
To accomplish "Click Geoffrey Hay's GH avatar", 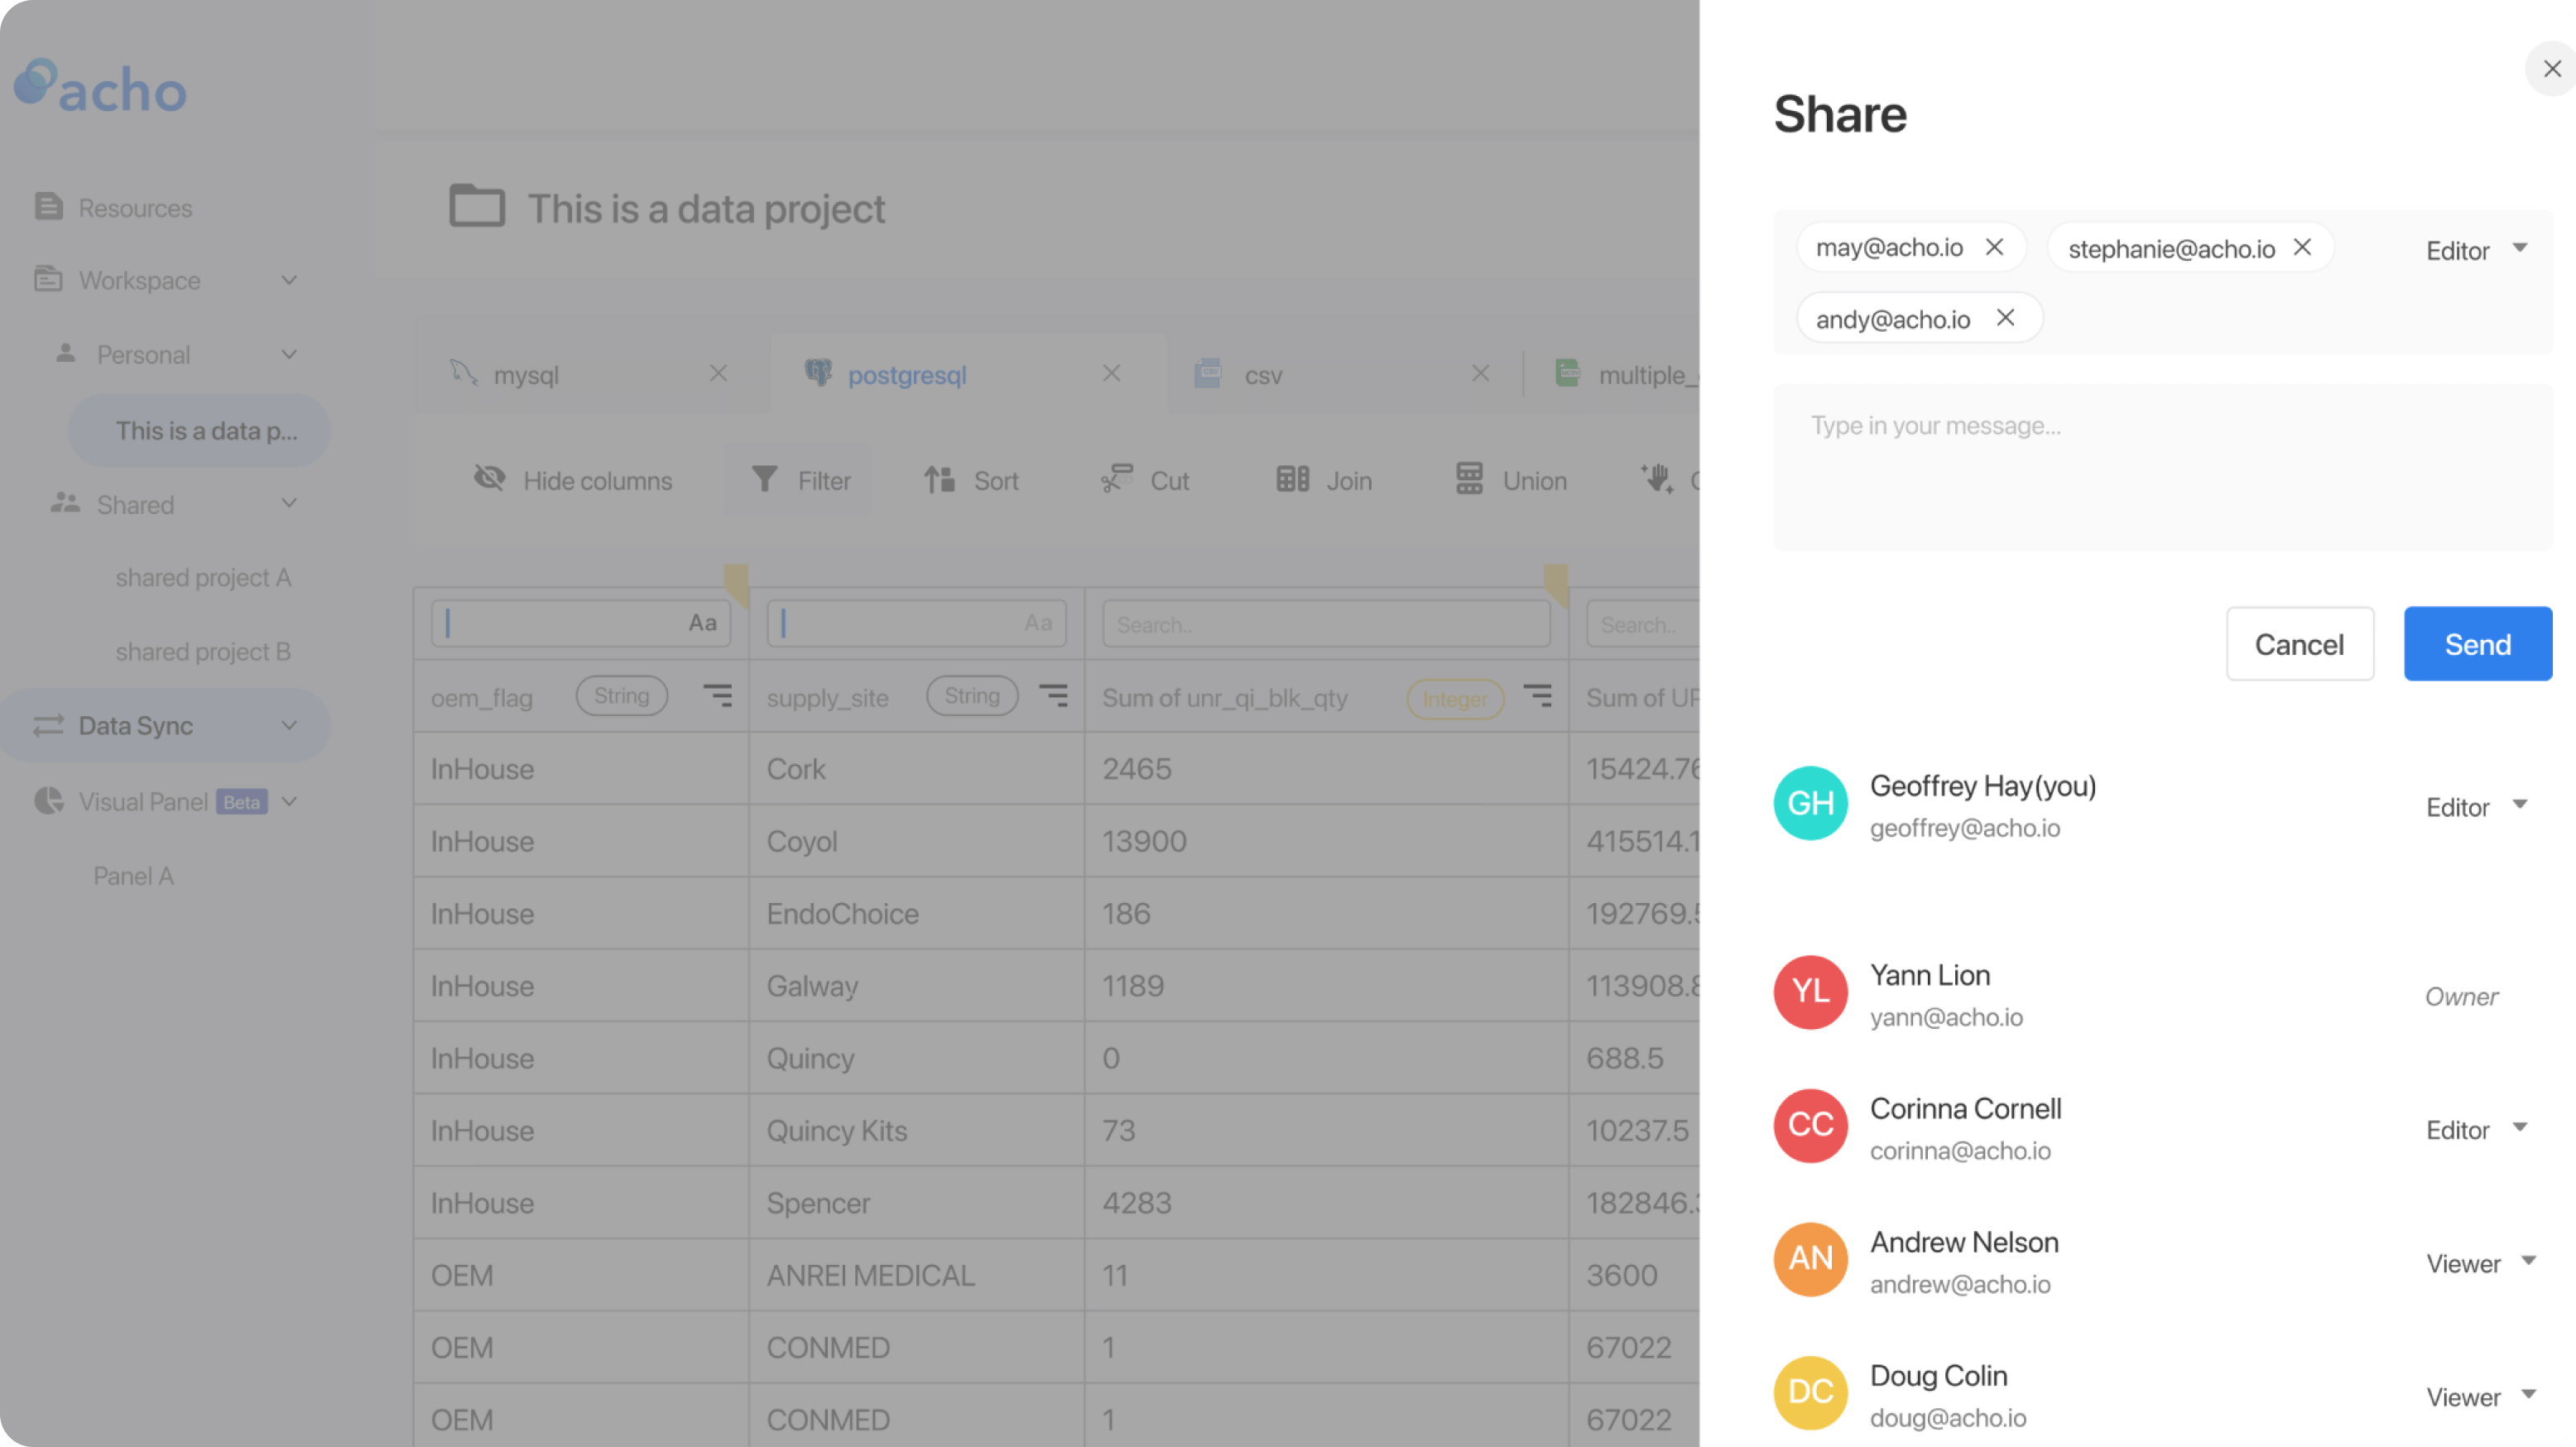I will tap(1810, 803).
